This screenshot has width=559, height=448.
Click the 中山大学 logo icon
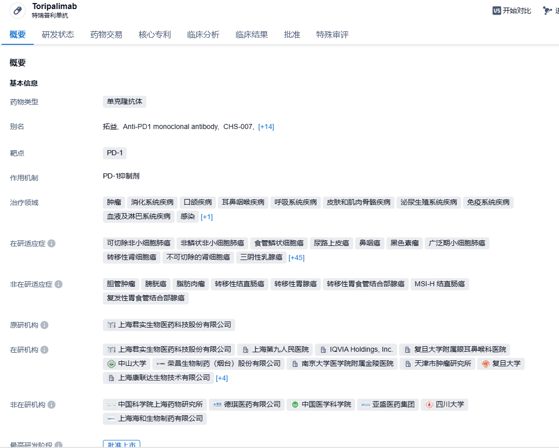tap(111, 364)
